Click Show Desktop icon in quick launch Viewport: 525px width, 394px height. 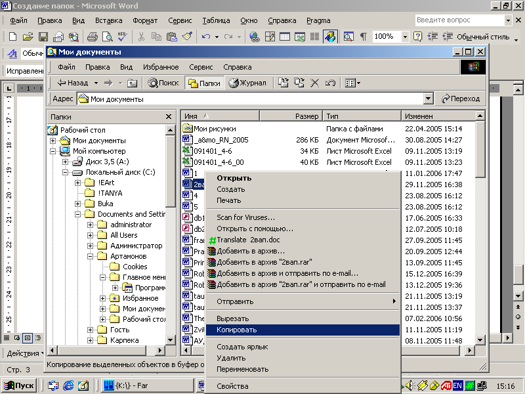pyautogui.click(x=83, y=385)
